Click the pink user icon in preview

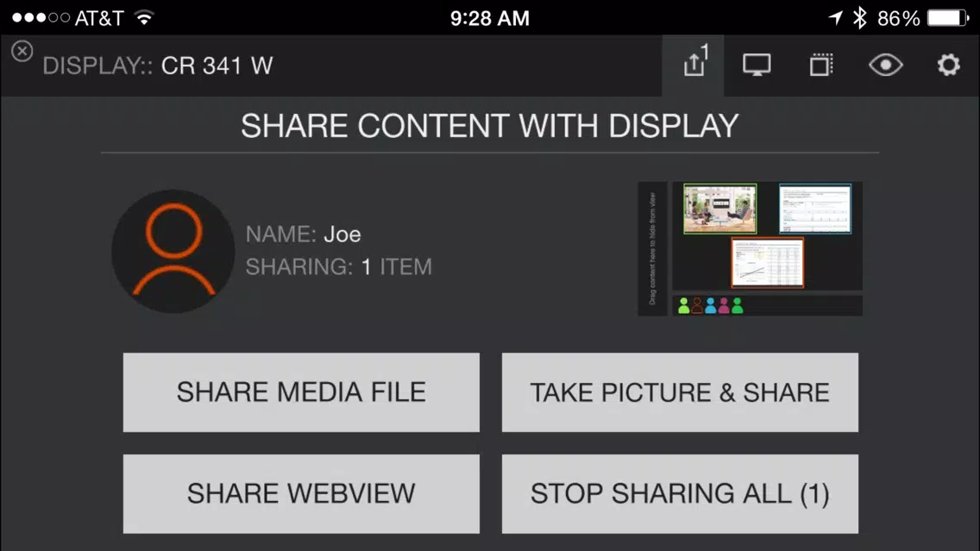[724, 305]
